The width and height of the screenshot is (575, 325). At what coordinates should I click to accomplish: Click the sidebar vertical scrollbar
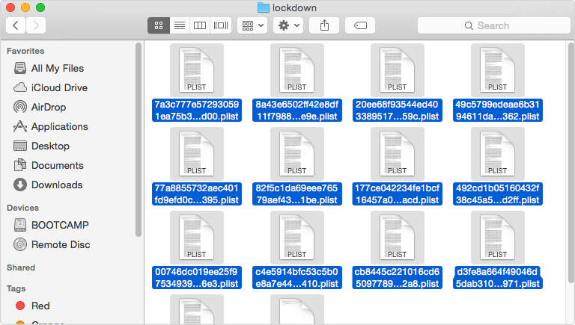[x=139, y=140]
